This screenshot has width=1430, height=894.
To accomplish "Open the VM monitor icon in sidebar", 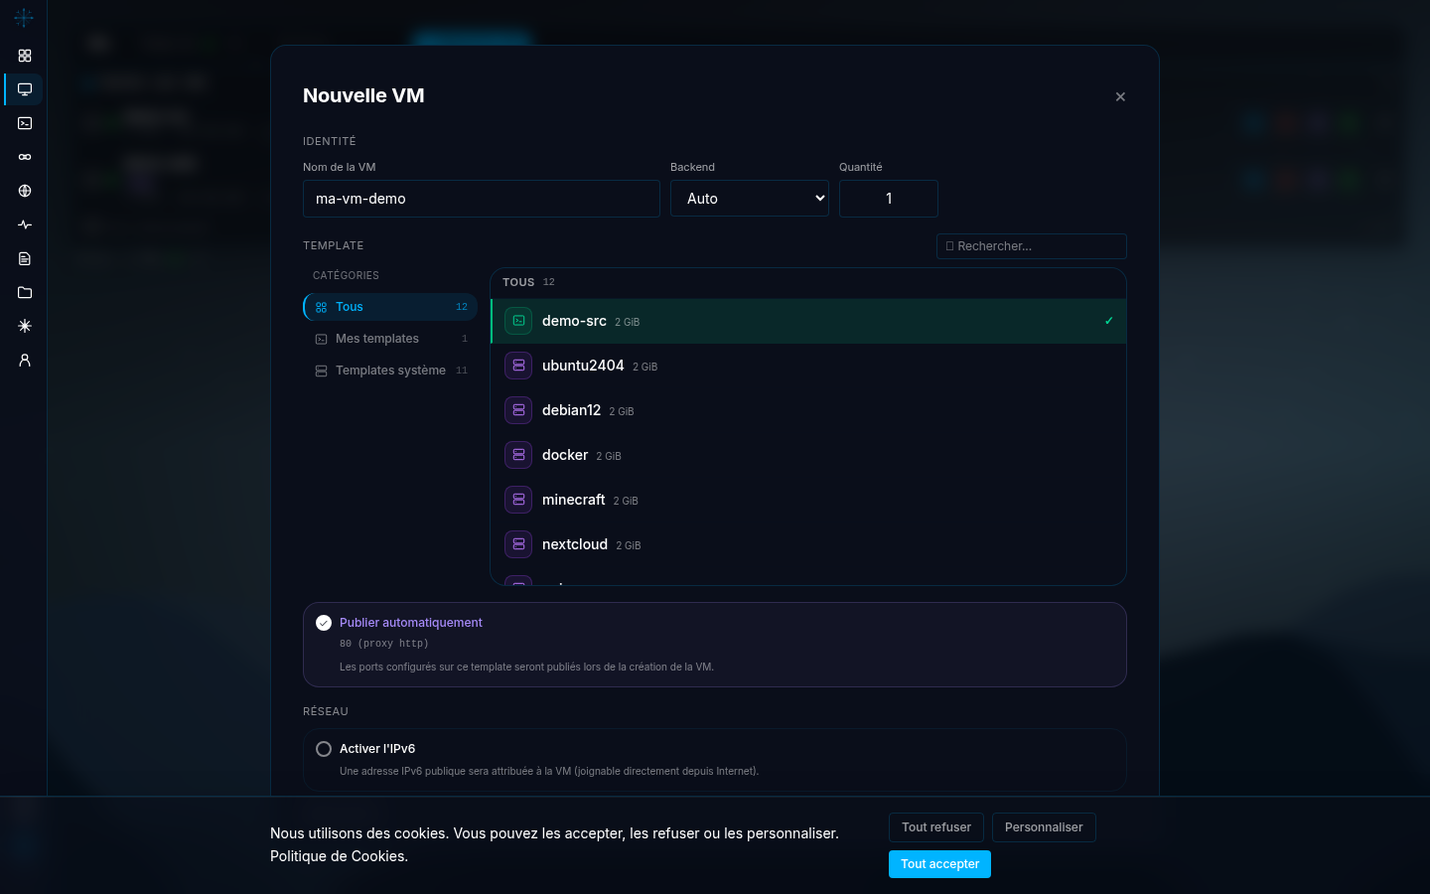I will tap(25, 89).
